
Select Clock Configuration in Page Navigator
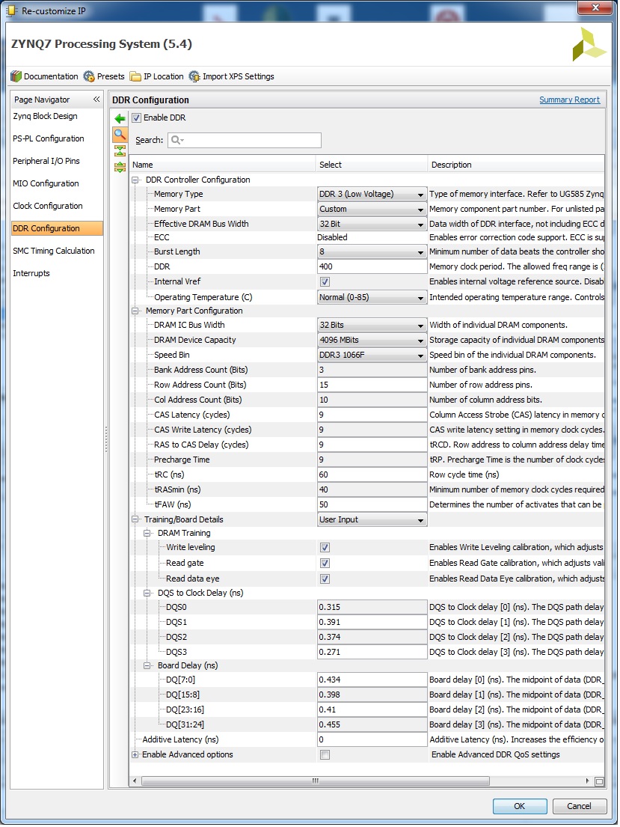pos(48,206)
